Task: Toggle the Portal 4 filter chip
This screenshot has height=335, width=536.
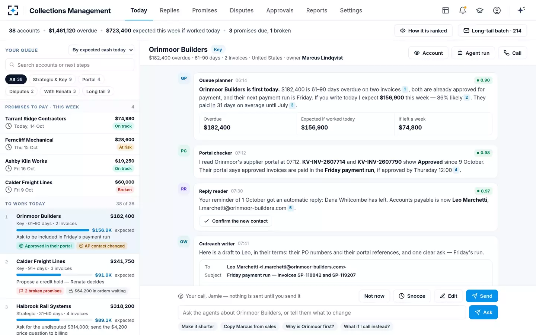Action: point(91,79)
